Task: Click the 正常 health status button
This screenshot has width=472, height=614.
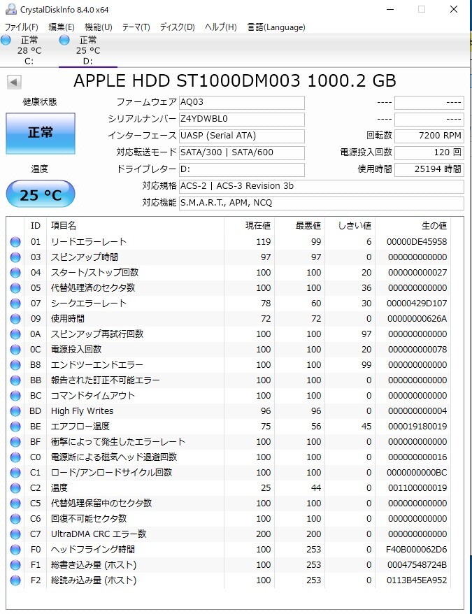Action: [41, 133]
